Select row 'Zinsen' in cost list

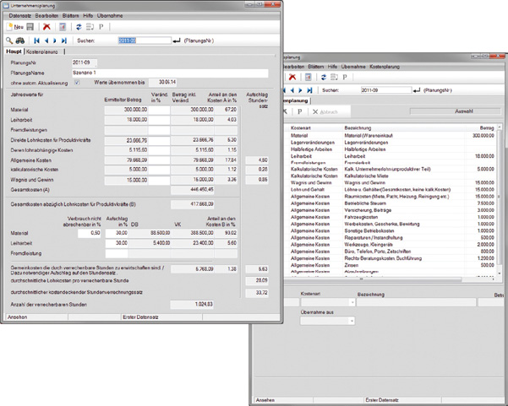click(x=390, y=265)
